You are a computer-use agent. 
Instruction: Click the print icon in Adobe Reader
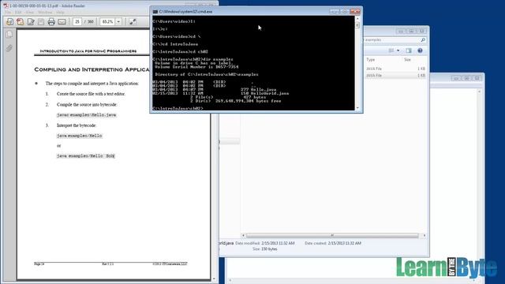tap(51, 21)
